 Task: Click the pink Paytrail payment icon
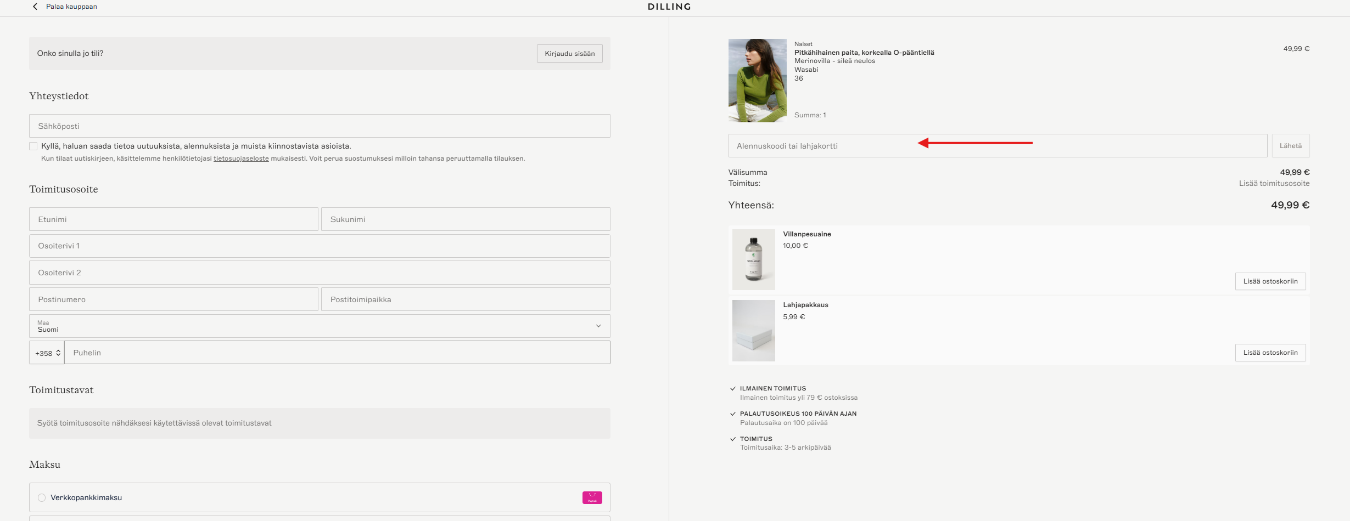click(x=592, y=497)
